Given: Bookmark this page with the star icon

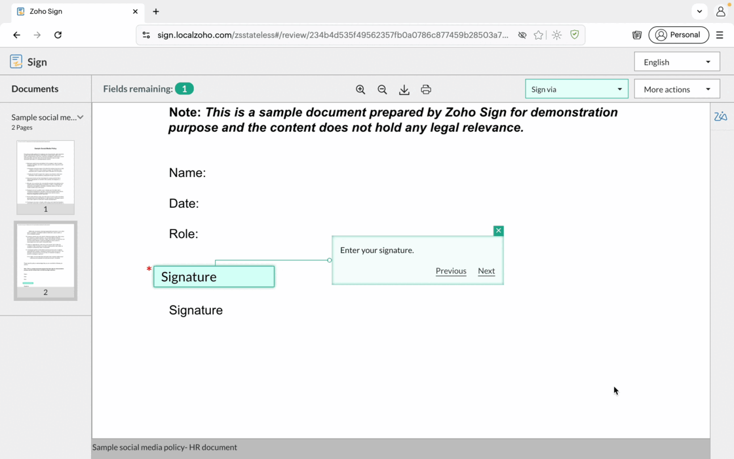Looking at the screenshot, I should 539,35.
